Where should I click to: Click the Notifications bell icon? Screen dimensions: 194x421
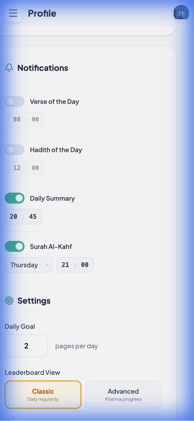click(x=9, y=68)
